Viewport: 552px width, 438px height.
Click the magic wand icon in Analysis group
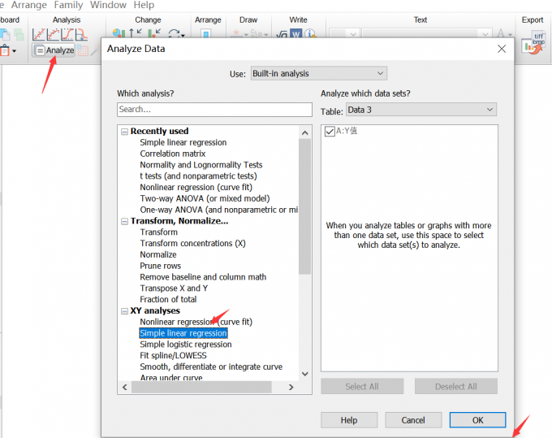96,50
